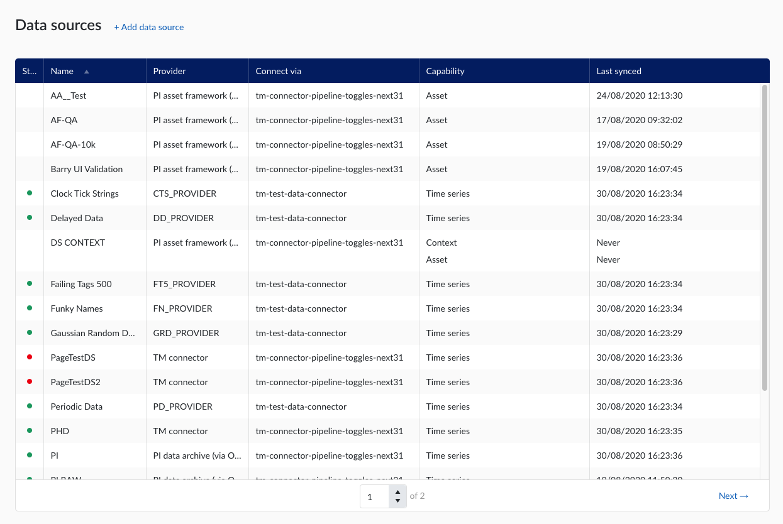Image resolution: width=783 pixels, height=524 pixels.
Task: Sort by Provider column header
Action: coord(170,71)
